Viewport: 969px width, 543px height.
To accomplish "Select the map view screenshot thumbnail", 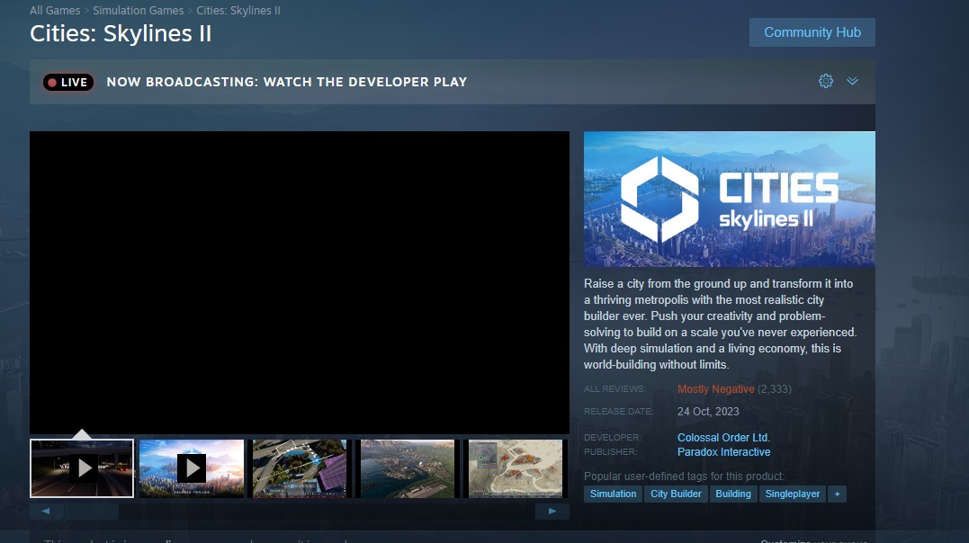I will 516,468.
